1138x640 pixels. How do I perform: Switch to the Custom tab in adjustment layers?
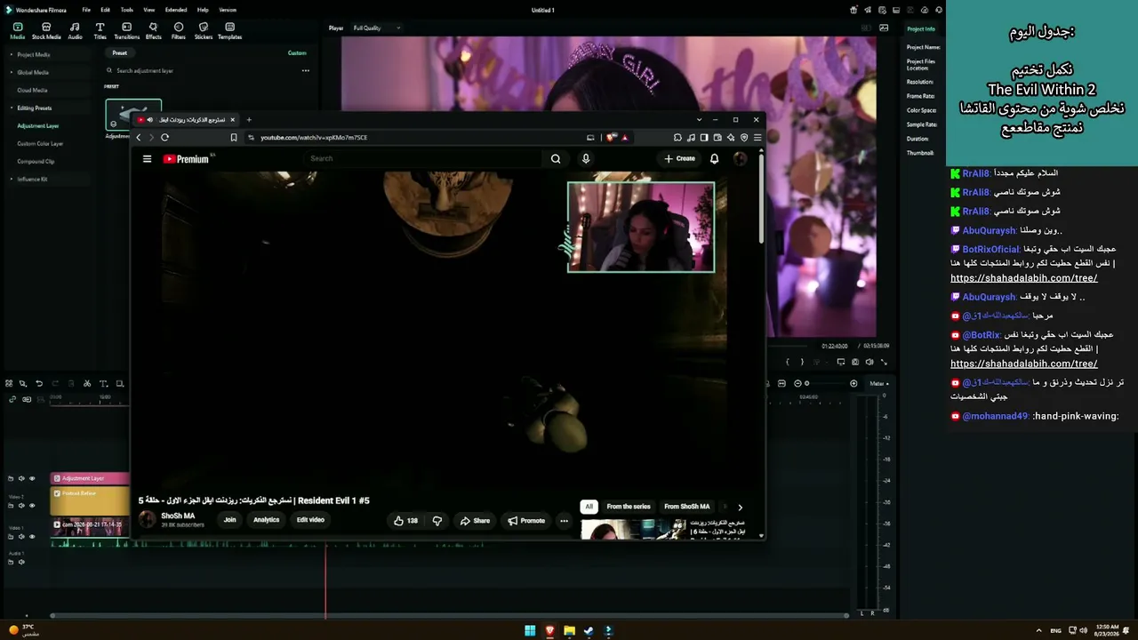[x=297, y=52]
